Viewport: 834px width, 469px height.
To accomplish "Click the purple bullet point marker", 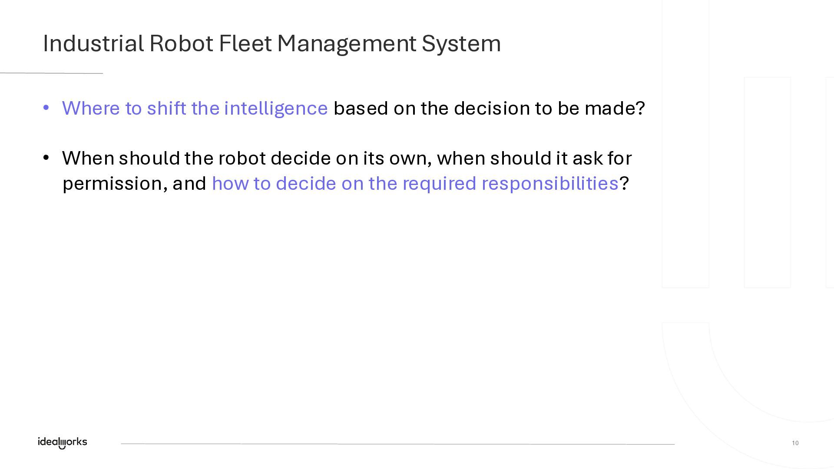I will point(46,108).
